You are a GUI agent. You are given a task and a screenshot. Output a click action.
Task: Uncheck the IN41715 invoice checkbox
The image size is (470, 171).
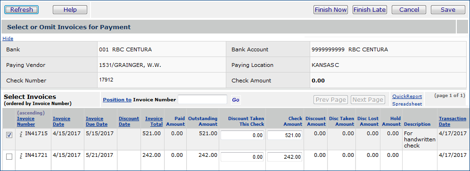9,135
